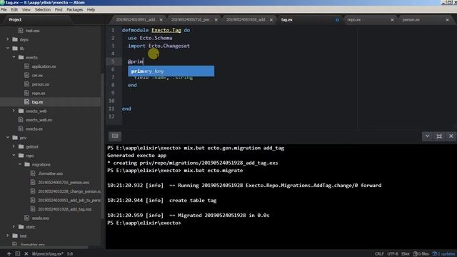This screenshot has width=457, height=257.
Task: Open execto.ex file in tree
Action: pyautogui.click(x=34, y=128)
